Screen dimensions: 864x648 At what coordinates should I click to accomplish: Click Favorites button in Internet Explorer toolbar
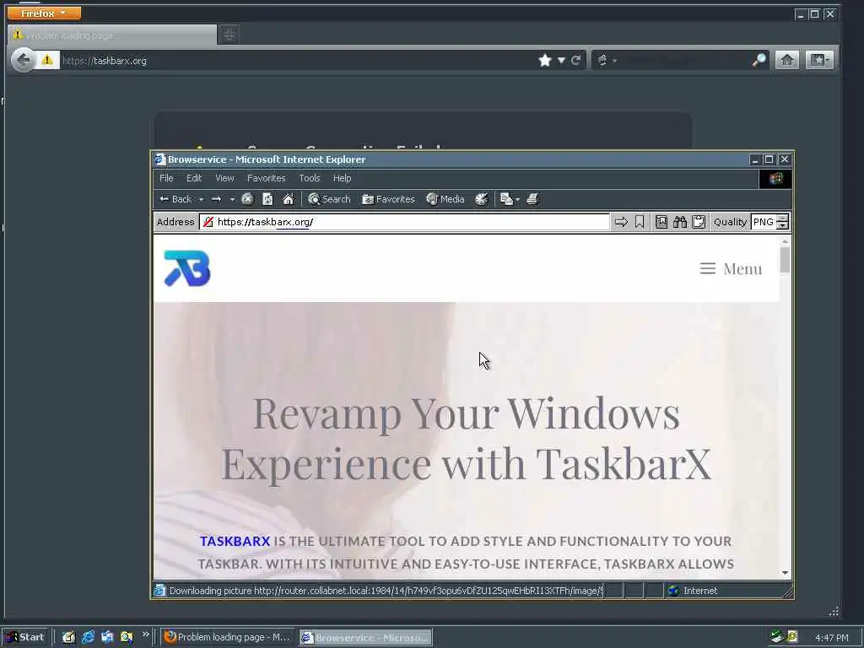388,199
